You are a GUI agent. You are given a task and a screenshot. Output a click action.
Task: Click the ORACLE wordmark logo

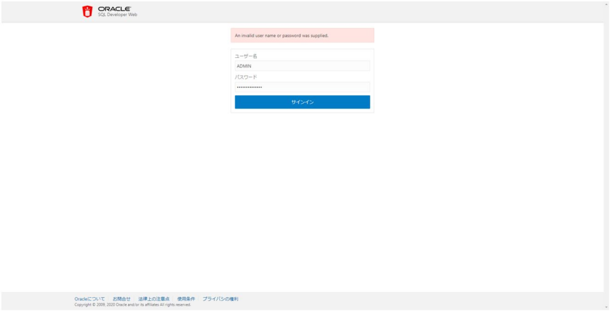(x=114, y=9)
